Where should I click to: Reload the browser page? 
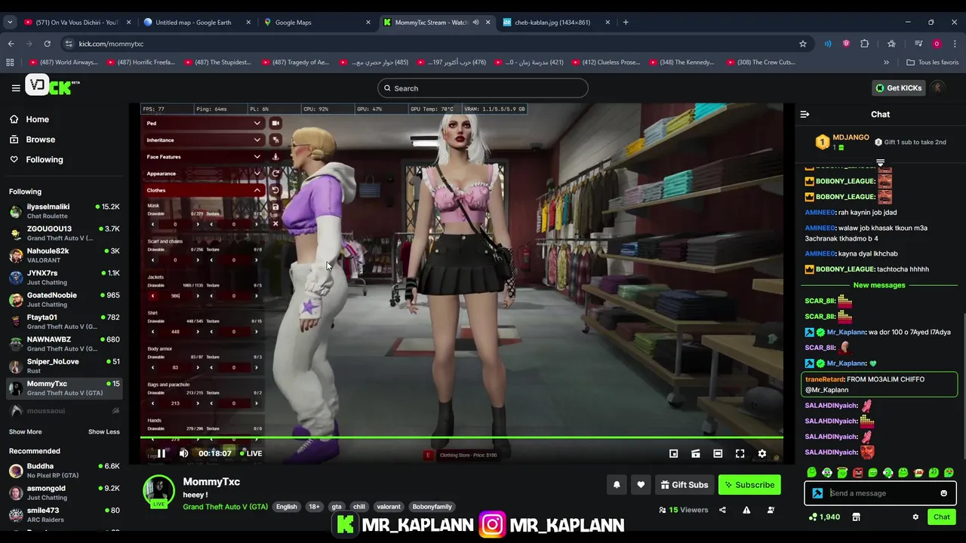47,44
